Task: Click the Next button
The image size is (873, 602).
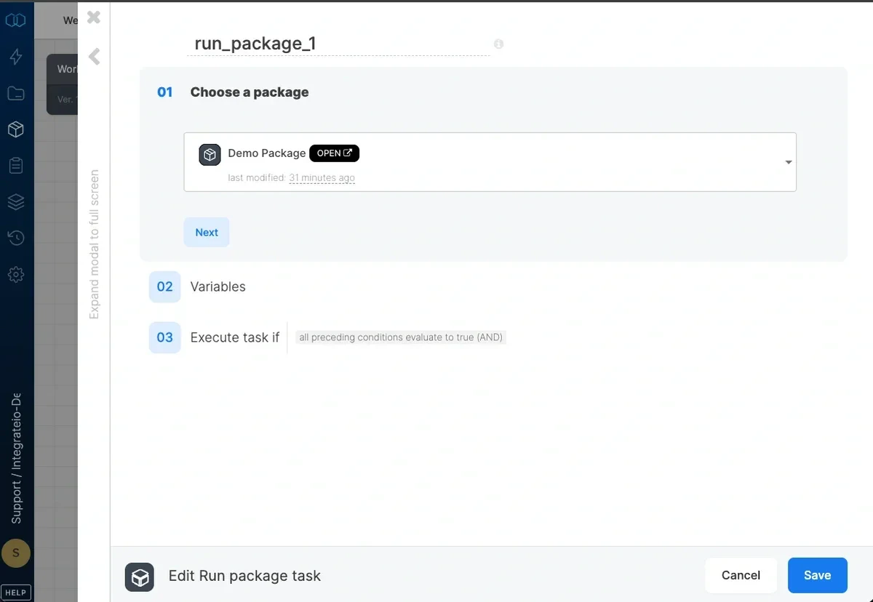Action: [x=206, y=232]
